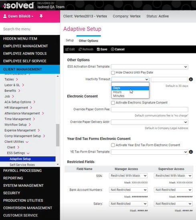The image size is (196, 220).
Task: Expand Time Management arrow
Action: 34,119
